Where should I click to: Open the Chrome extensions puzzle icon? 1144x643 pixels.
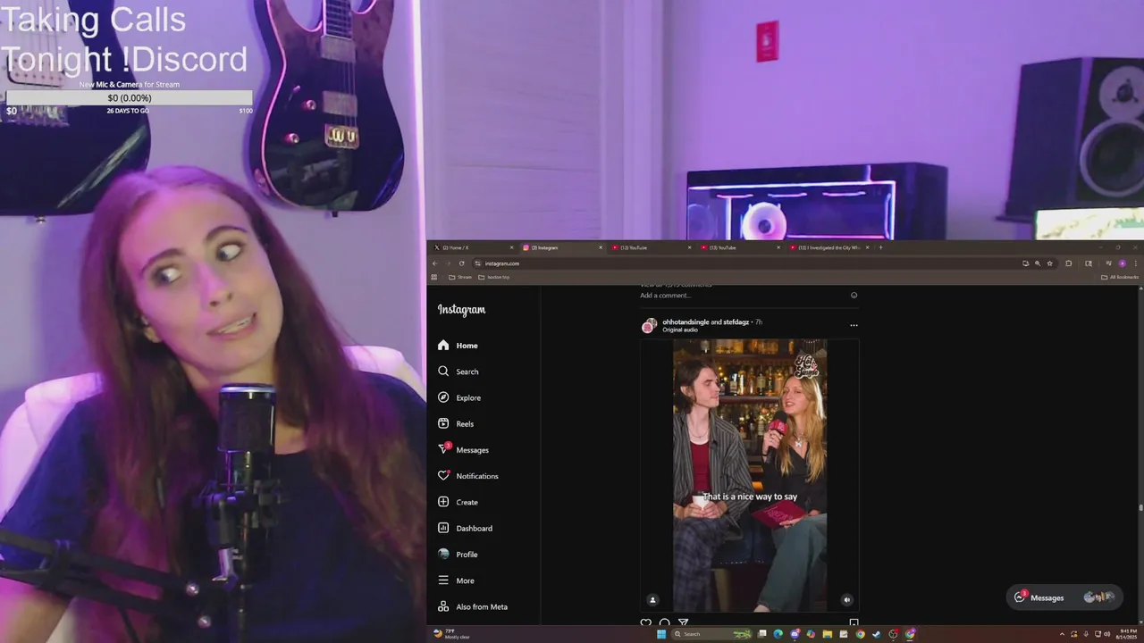click(x=1069, y=263)
